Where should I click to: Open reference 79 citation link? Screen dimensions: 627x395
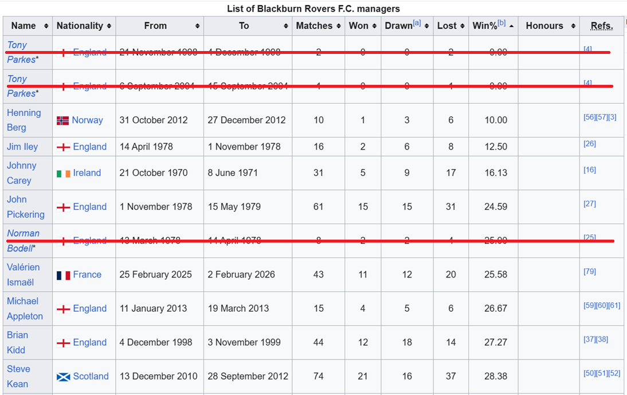(x=589, y=271)
